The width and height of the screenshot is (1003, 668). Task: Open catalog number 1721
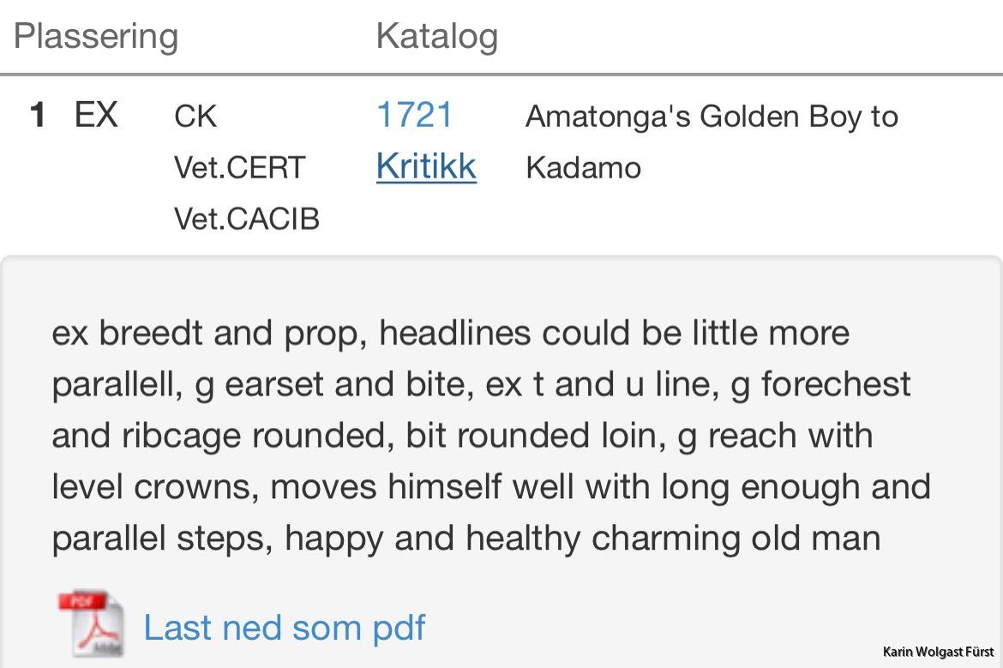click(414, 116)
